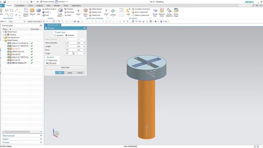Select the Shell tool
263x148 pixels.
46,15
